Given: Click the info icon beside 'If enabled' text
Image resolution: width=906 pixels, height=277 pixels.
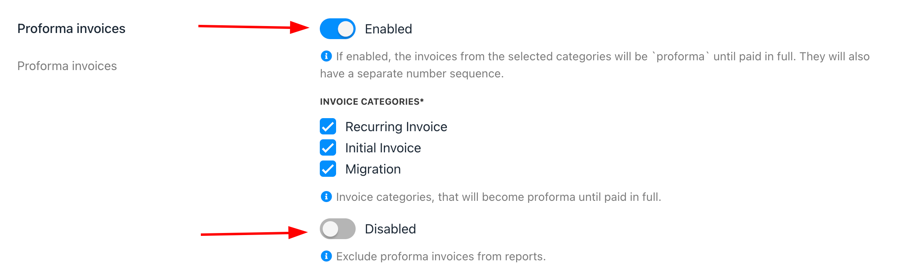Looking at the screenshot, I should (326, 56).
